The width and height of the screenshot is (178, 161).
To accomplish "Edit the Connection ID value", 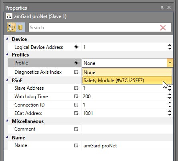I will [x=124, y=105].
